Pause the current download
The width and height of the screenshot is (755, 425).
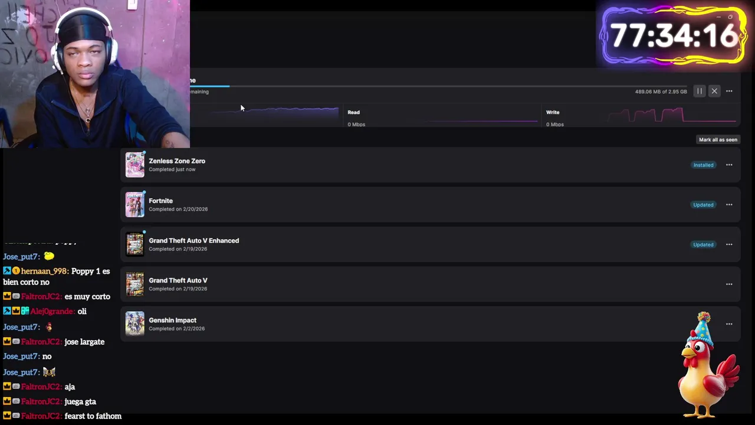pos(699,91)
